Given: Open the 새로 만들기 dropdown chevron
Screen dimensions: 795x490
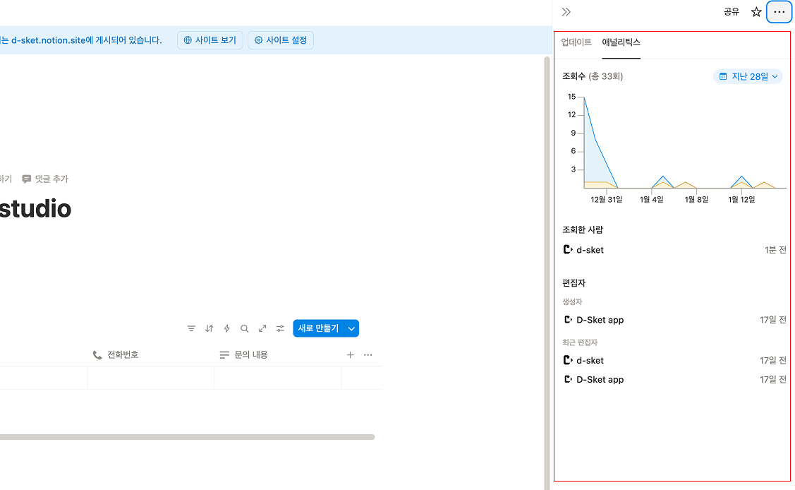Looking at the screenshot, I should (351, 328).
